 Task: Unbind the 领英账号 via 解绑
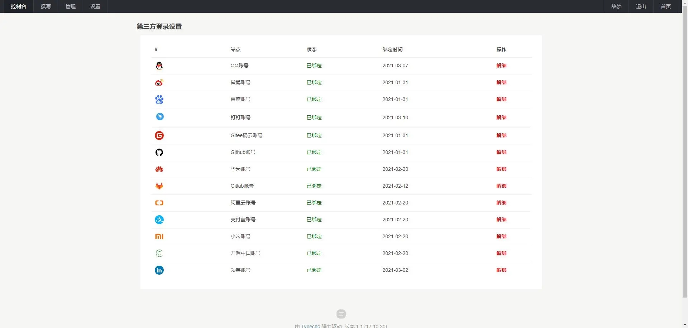point(501,270)
